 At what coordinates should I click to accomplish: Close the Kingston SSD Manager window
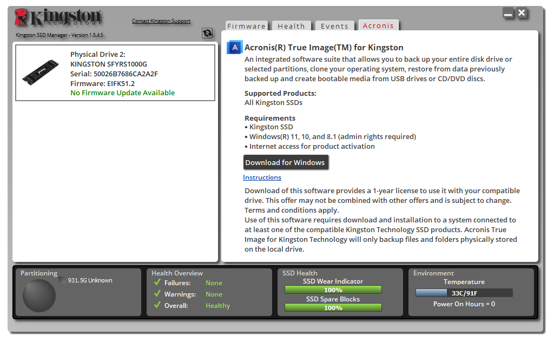coord(522,13)
